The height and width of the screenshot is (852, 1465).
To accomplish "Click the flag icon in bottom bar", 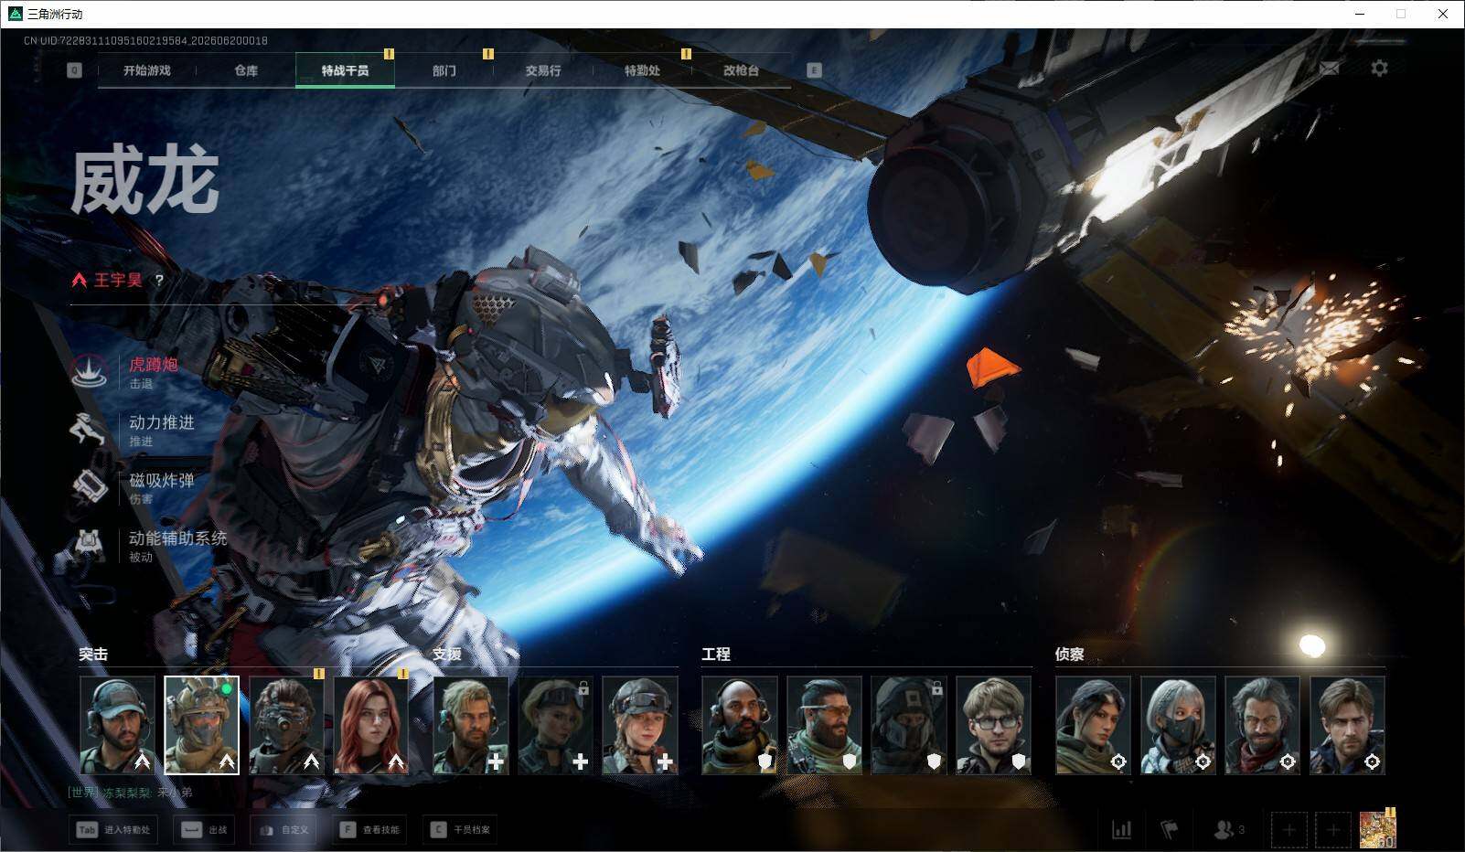I will point(1169,830).
